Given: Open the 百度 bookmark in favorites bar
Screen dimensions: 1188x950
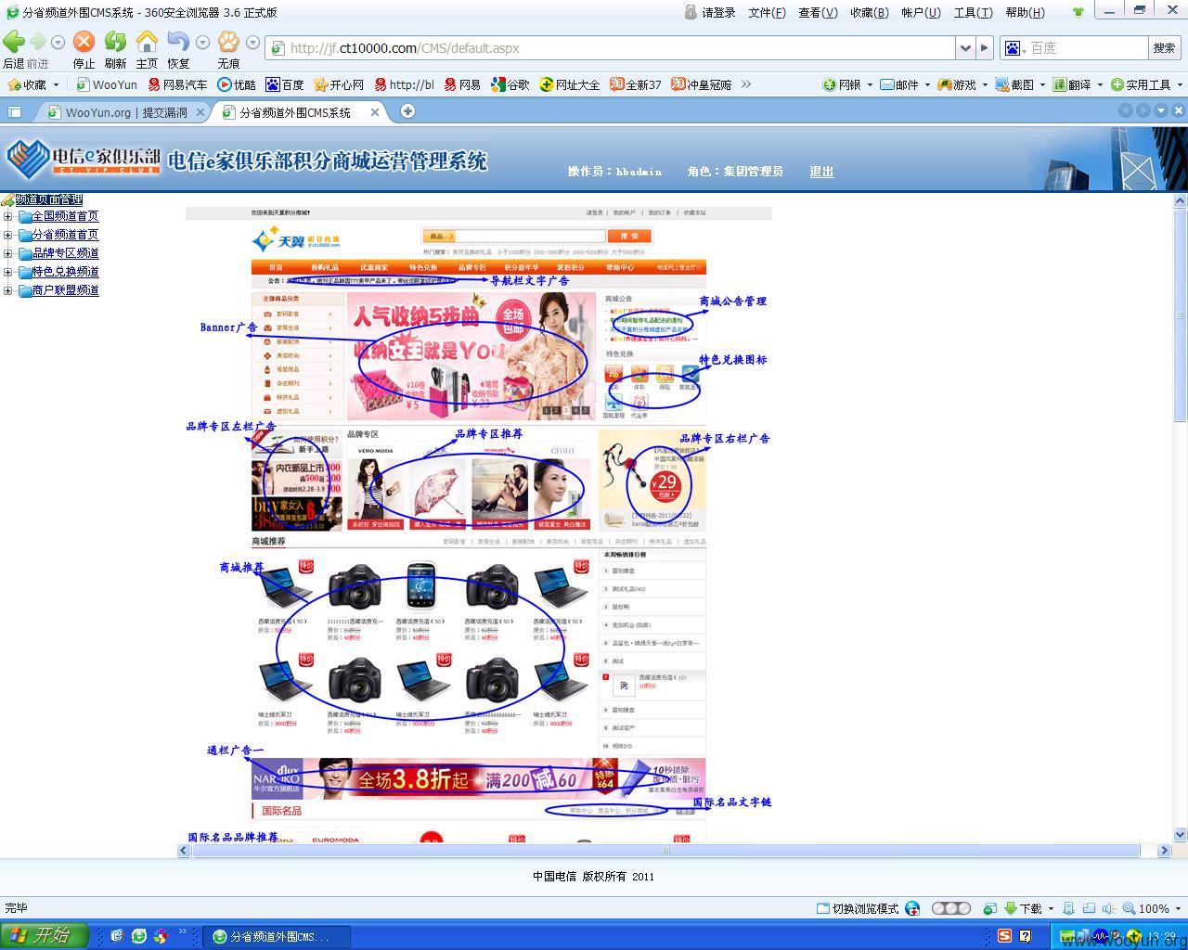Looking at the screenshot, I should coord(285,84).
